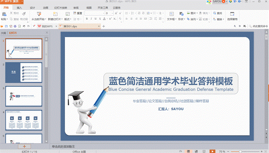This screenshot has height=153, width=269.
Task: Click the New Slide (新建幻灯片) icon
Action: [54, 14]
